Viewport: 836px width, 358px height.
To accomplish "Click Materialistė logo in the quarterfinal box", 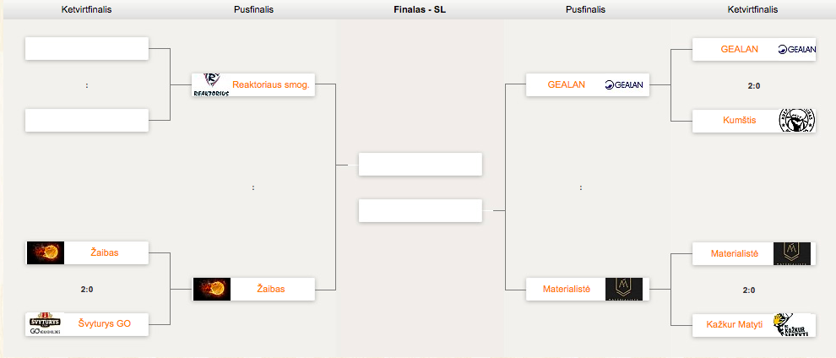I will [792, 253].
